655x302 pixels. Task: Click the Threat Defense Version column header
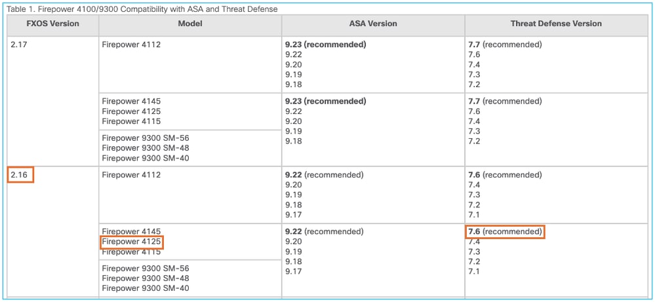(x=556, y=24)
